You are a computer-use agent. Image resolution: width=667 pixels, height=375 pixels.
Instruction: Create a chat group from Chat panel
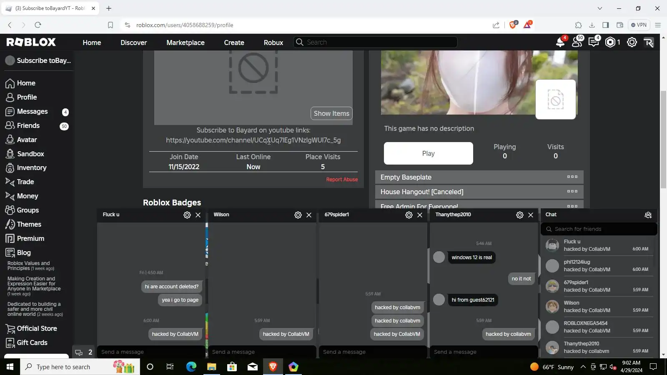[x=648, y=215]
